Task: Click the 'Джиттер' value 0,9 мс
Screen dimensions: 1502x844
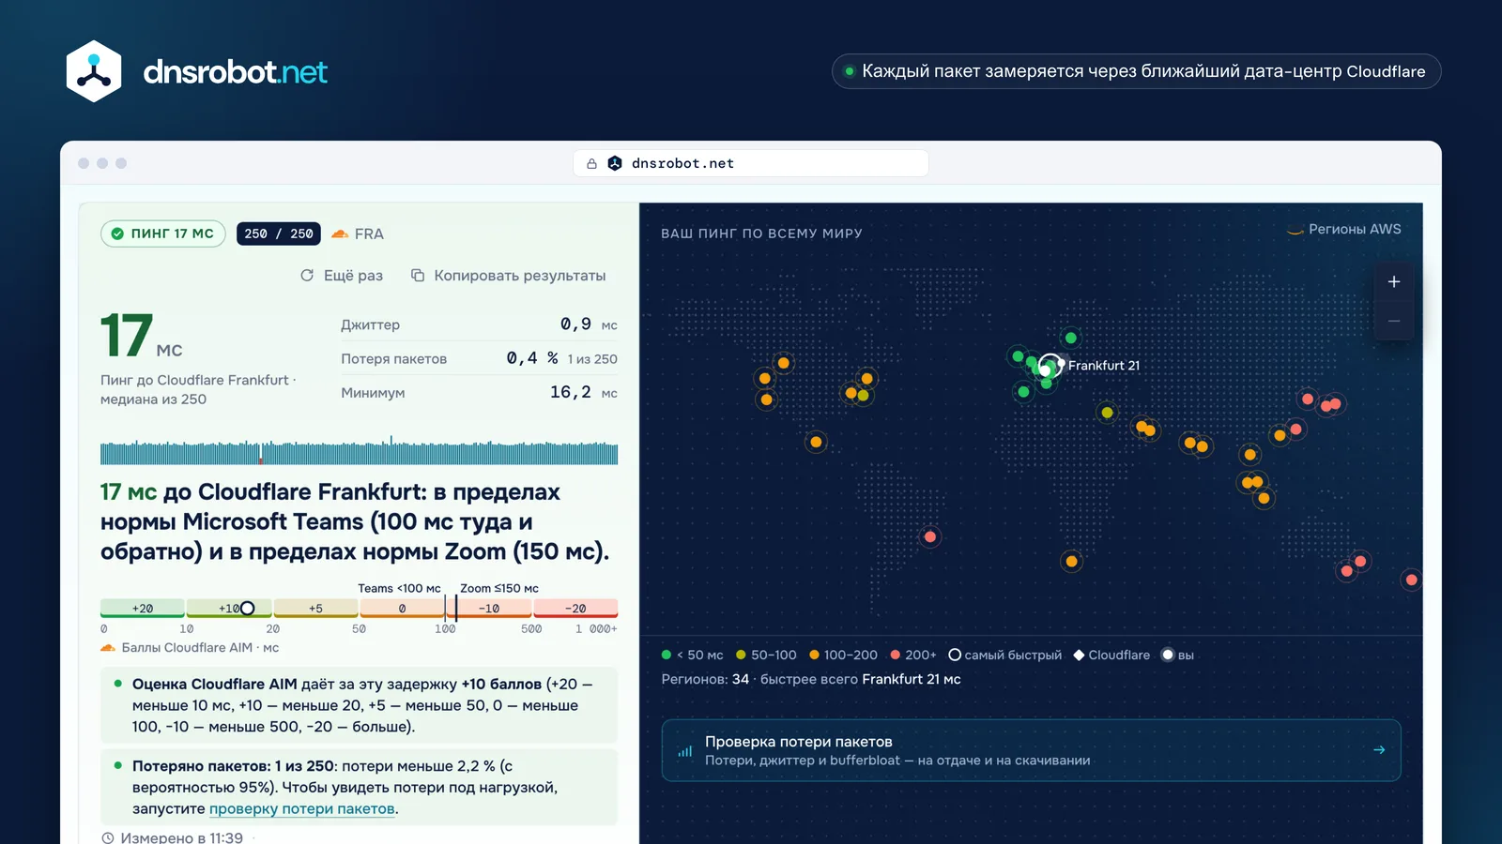Action: tap(589, 324)
